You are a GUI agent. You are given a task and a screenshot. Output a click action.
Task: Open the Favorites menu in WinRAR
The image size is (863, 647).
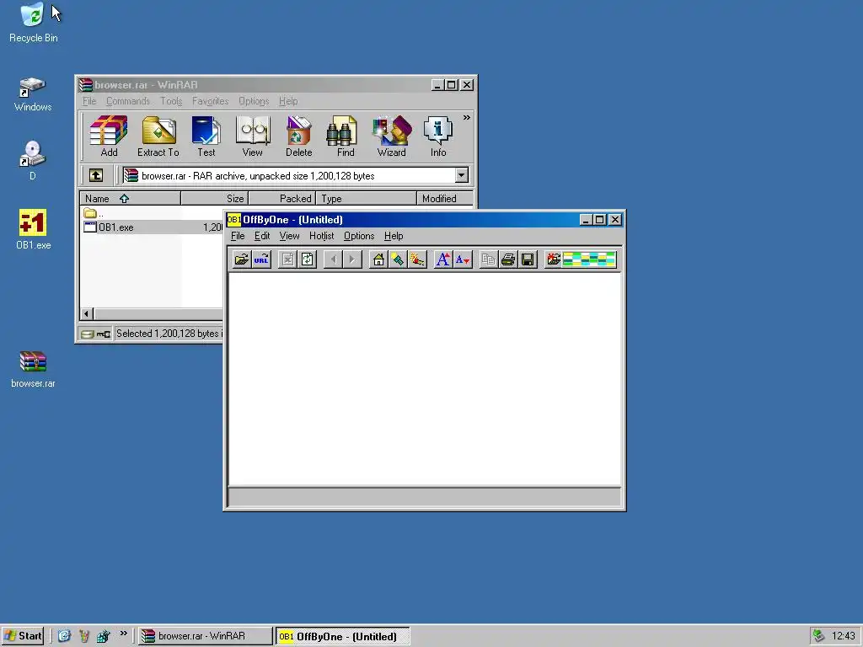pos(210,101)
